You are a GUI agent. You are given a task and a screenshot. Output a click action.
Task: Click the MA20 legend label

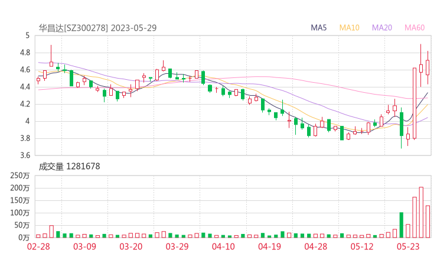[382, 28]
